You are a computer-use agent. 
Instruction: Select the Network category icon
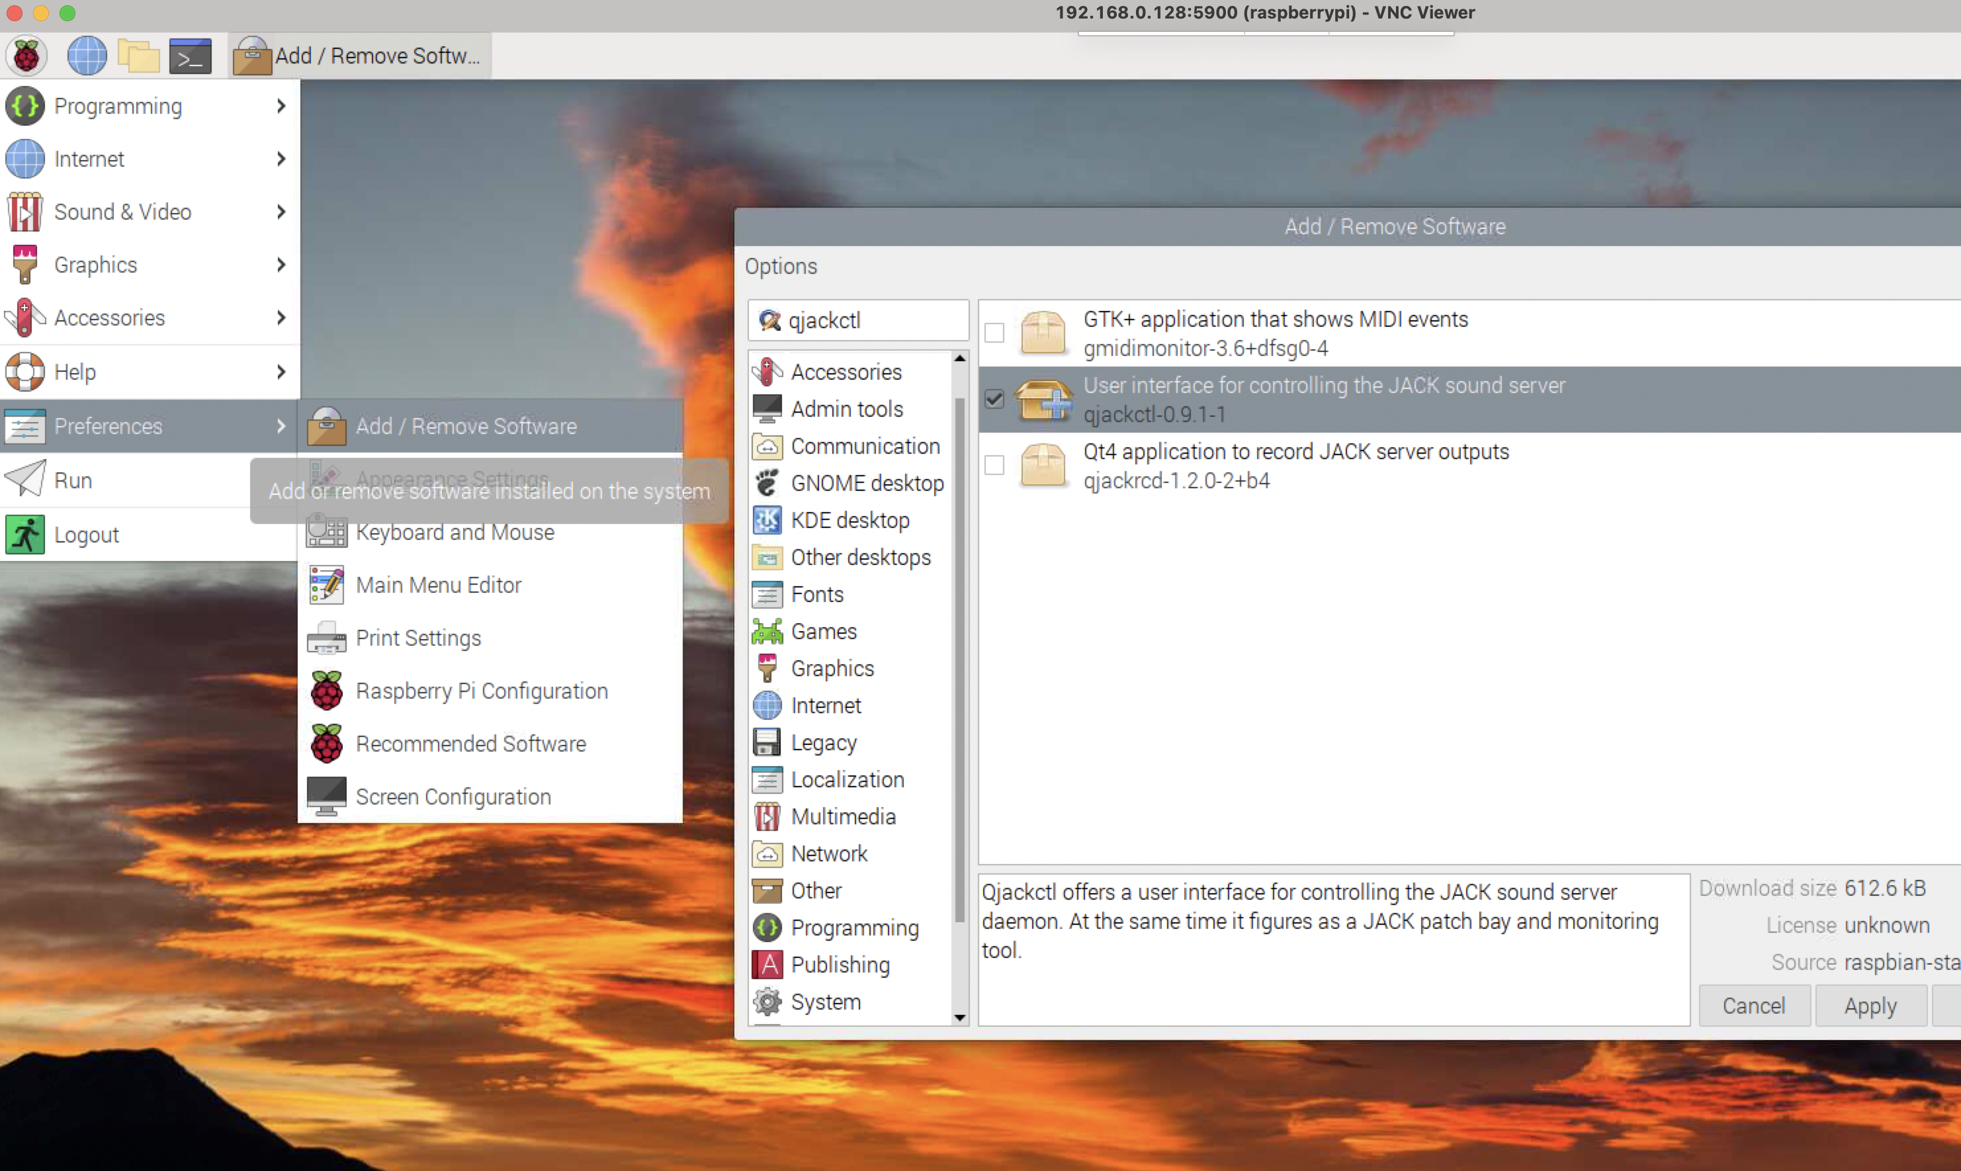coord(767,854)
